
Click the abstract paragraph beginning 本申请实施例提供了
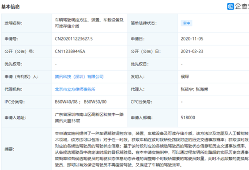point(152,149)
